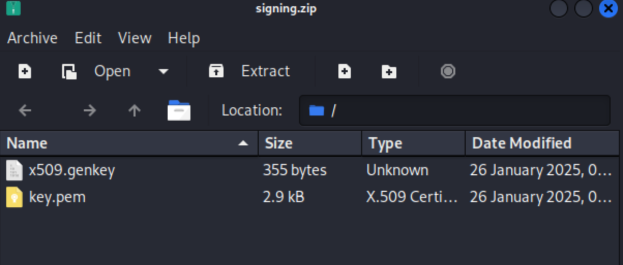Select the key.pem file

(x=57, y=197)
